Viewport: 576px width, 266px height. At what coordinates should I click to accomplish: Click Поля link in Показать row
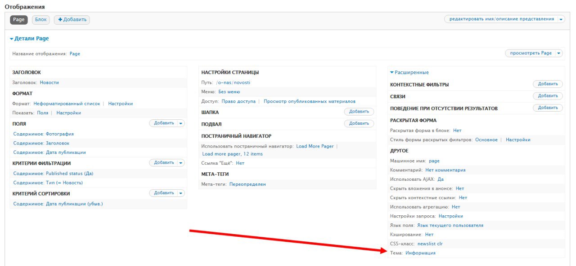(x=43, y=113)
